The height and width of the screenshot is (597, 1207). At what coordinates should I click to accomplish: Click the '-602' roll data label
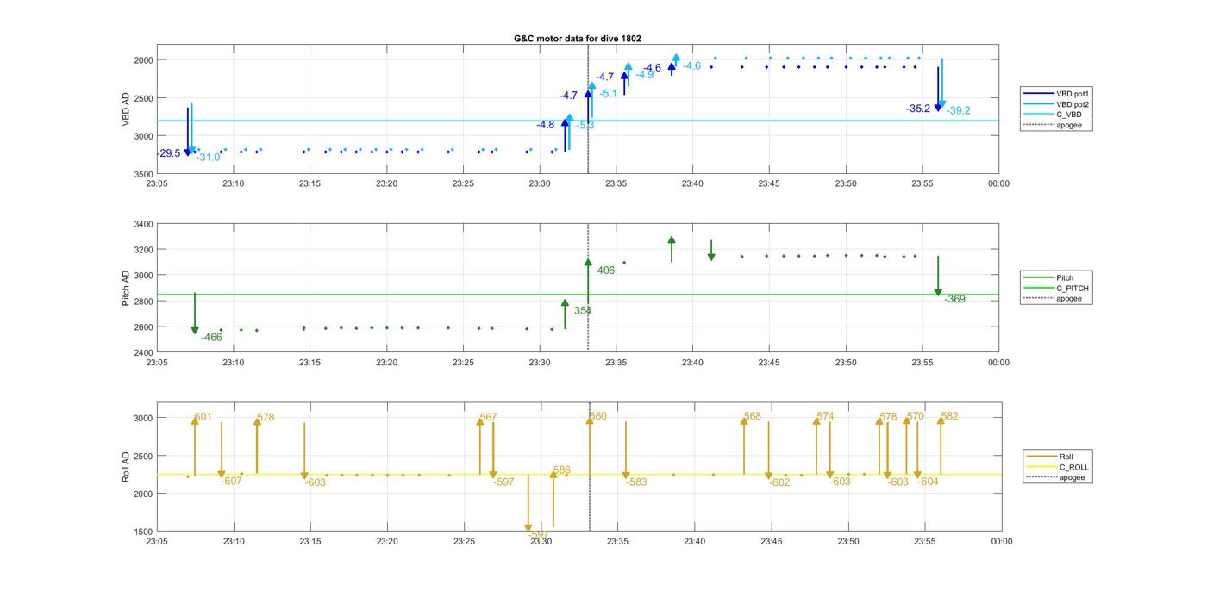click(x=780, y=482)
